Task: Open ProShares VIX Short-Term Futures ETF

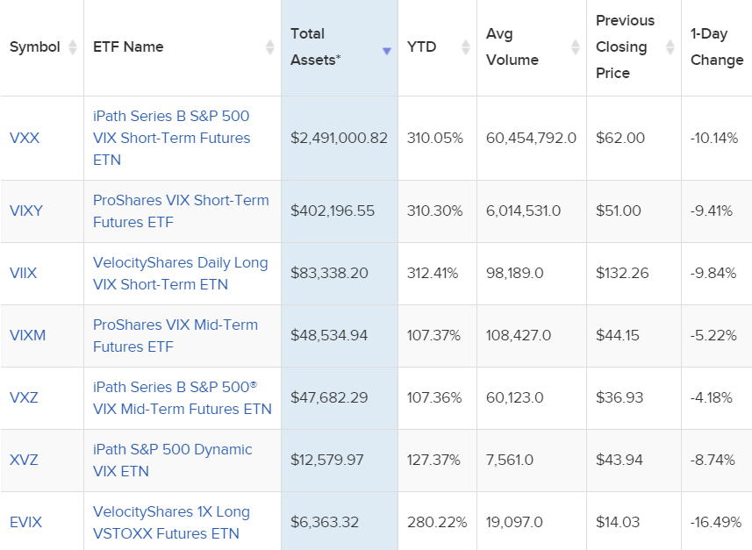Action: click(x=181, y=211)
